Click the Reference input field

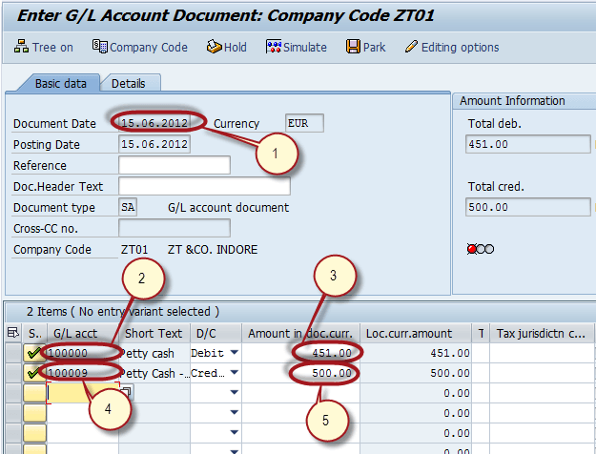coord(175,165)
